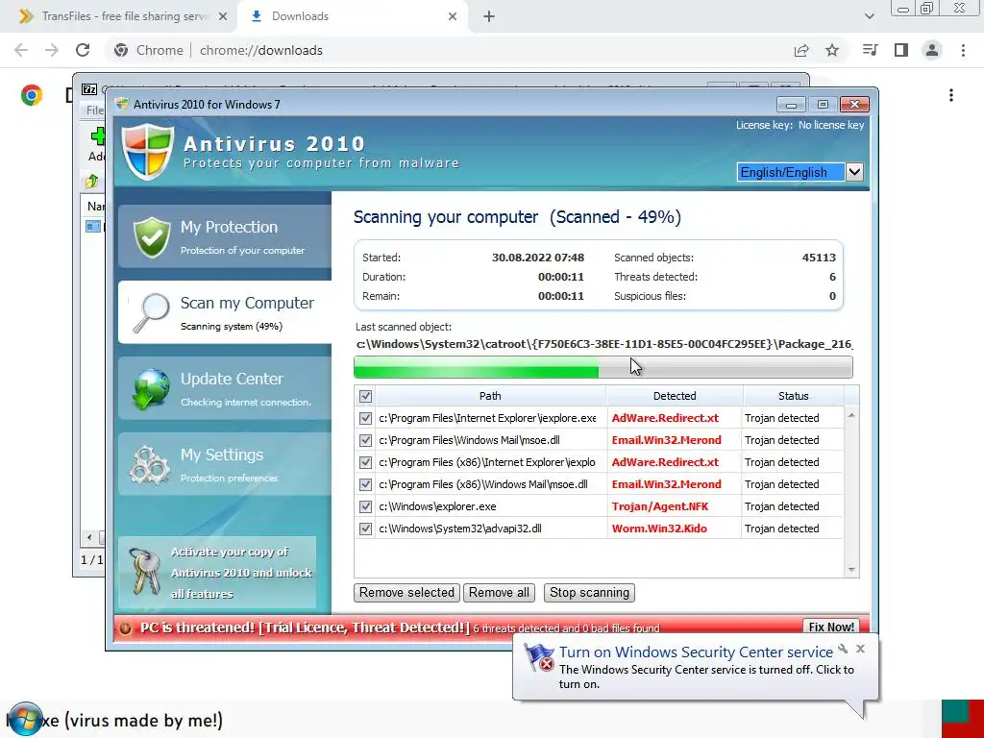Click Activate your copy of Antivirus 2010
Viewport: 984px width, 738px height.
pyautogui.click(x=217, y=573)
